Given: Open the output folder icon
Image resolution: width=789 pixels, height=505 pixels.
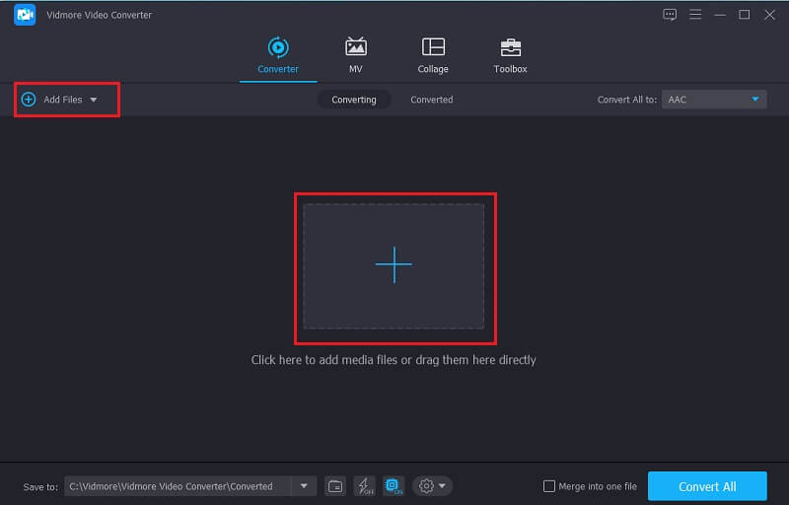Looking at the screenshot, I should click(335, 486).
